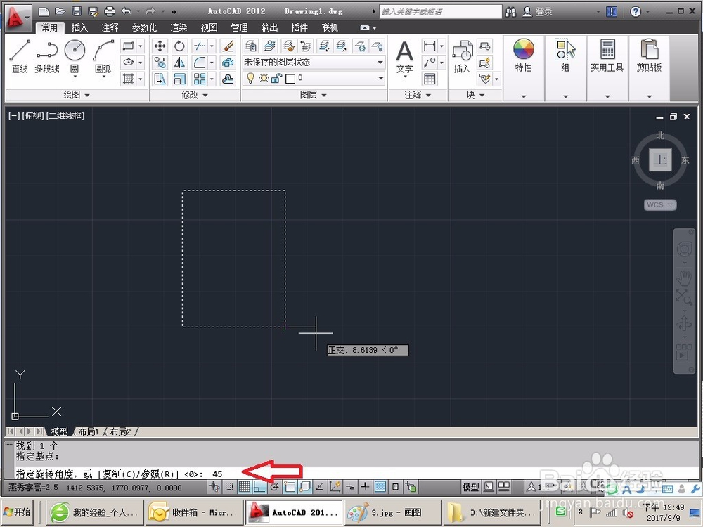Image resolution: width=703 pixels, height=527 pixels.
Task: Click the Move tool in Modify panel
Action: (160, 46)
